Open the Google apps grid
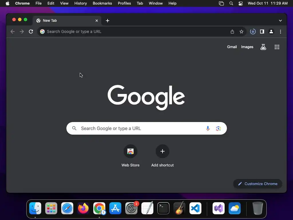 coord(277,47)
